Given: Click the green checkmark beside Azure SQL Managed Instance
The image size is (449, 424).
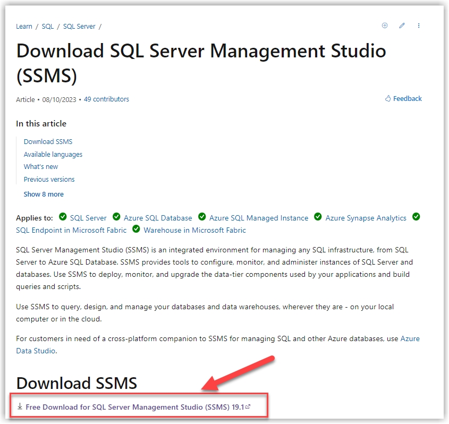Looking at the screenshot, I should pos(202,217).
